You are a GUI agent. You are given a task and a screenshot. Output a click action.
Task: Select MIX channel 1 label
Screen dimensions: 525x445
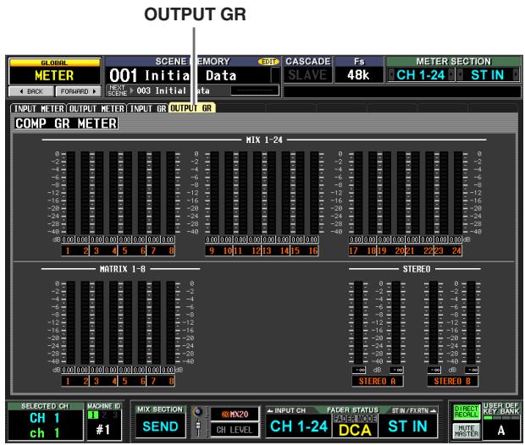[x=68, y=250]
